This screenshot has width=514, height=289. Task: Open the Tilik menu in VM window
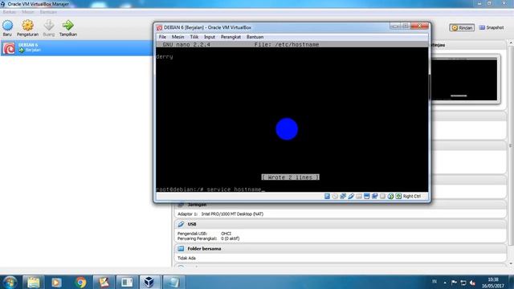click(x=194, y=37)
